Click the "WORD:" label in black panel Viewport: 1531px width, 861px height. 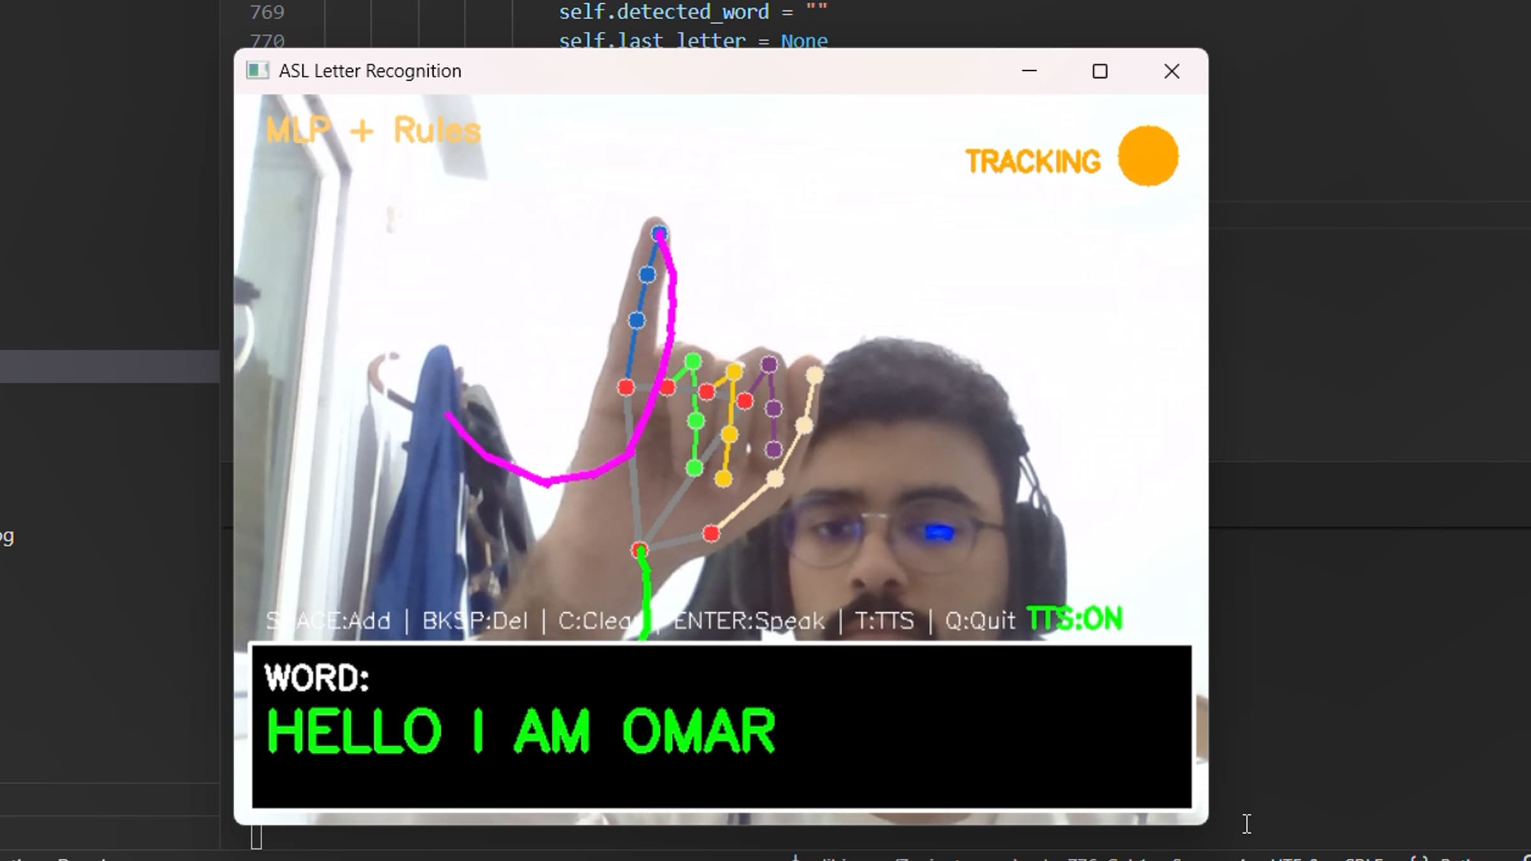click(x=317, y=678)
